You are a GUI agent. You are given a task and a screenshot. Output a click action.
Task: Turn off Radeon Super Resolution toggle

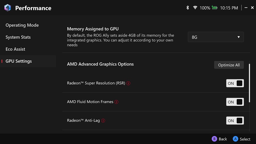(x=235, y=83)
